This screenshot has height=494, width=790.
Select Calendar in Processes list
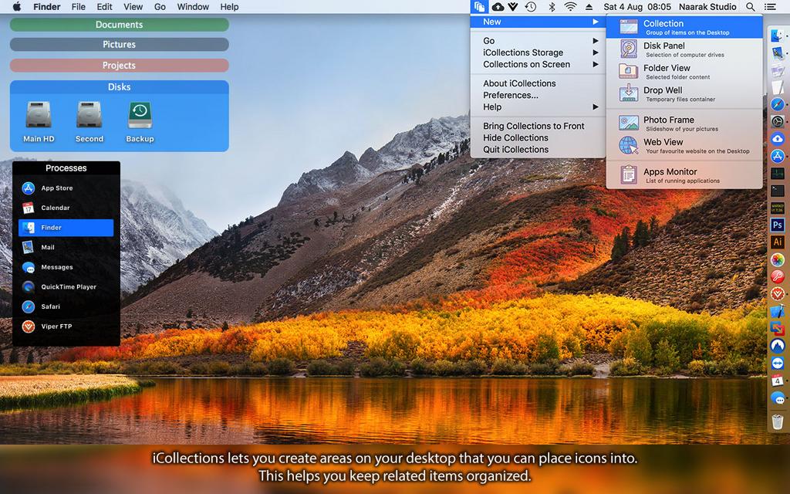[66, 208]
